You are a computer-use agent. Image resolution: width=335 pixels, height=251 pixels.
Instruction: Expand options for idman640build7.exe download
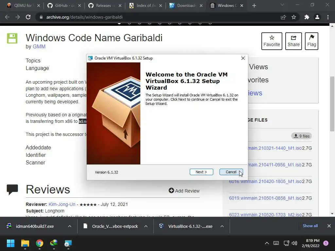click(x=70, y=226)
